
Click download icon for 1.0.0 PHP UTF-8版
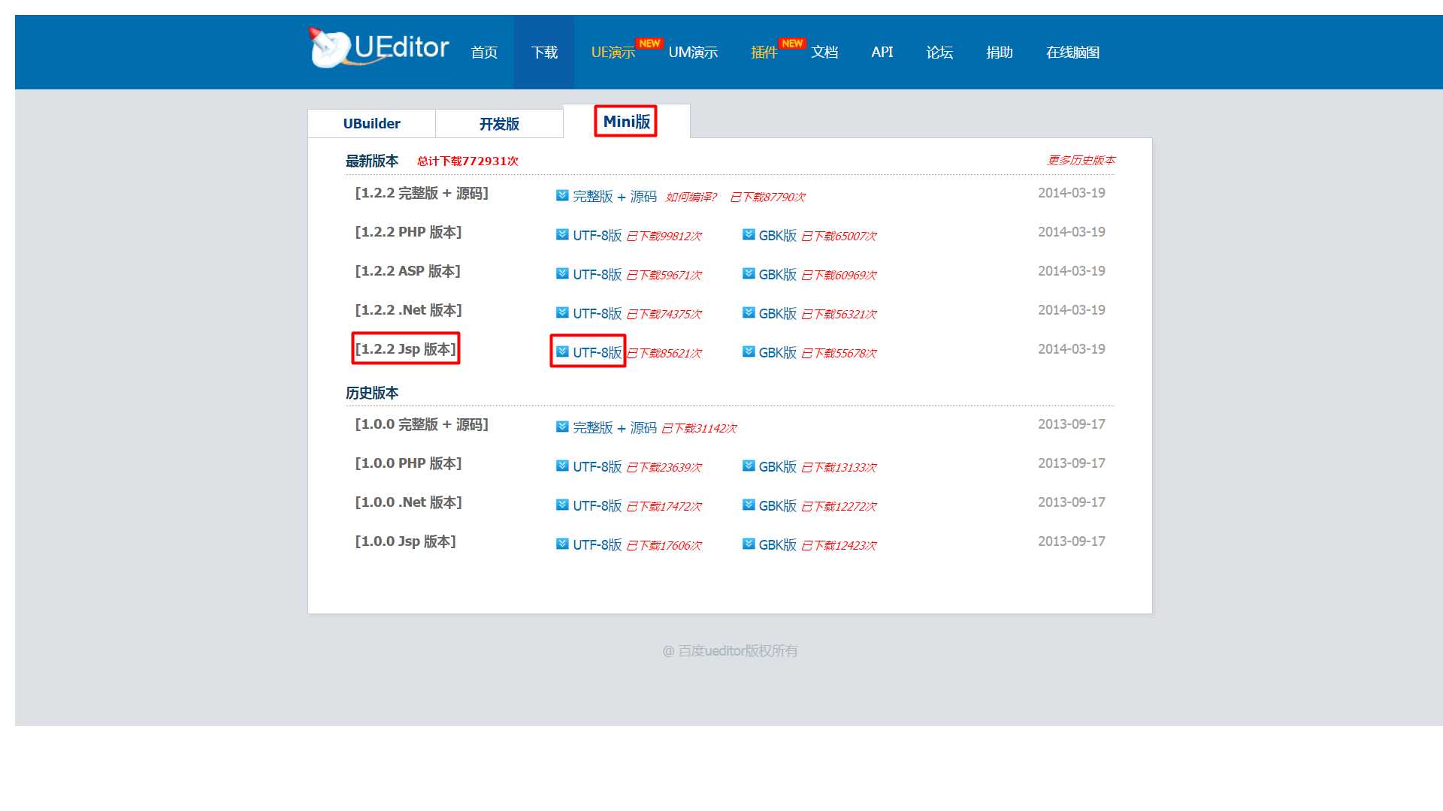click(562, 466)
